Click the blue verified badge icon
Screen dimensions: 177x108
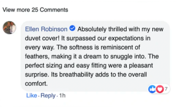pyautogui.click(x=73, y=29)
